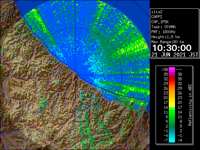
Task: Click the magenta >38 dBZ color swatch
Action: coord(172,70)
